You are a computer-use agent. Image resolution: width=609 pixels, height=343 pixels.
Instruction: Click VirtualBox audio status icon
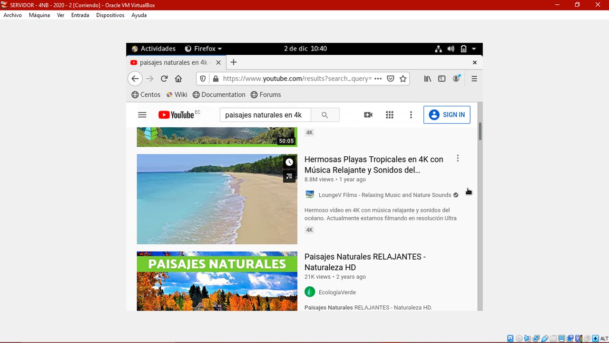[x=528, y=339]
